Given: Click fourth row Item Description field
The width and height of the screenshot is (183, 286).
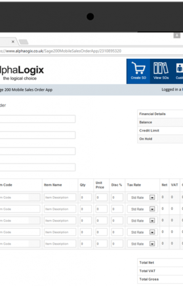Looking at the screenshot, I should coord(60,232).
